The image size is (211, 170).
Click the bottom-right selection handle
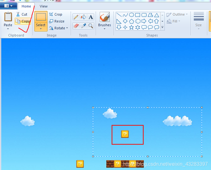202,156
